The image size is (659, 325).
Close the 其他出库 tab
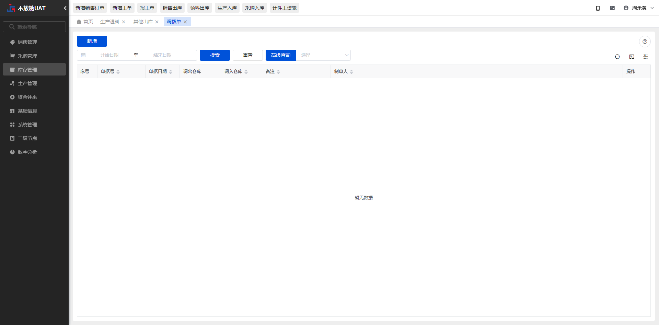coord(157,22)
